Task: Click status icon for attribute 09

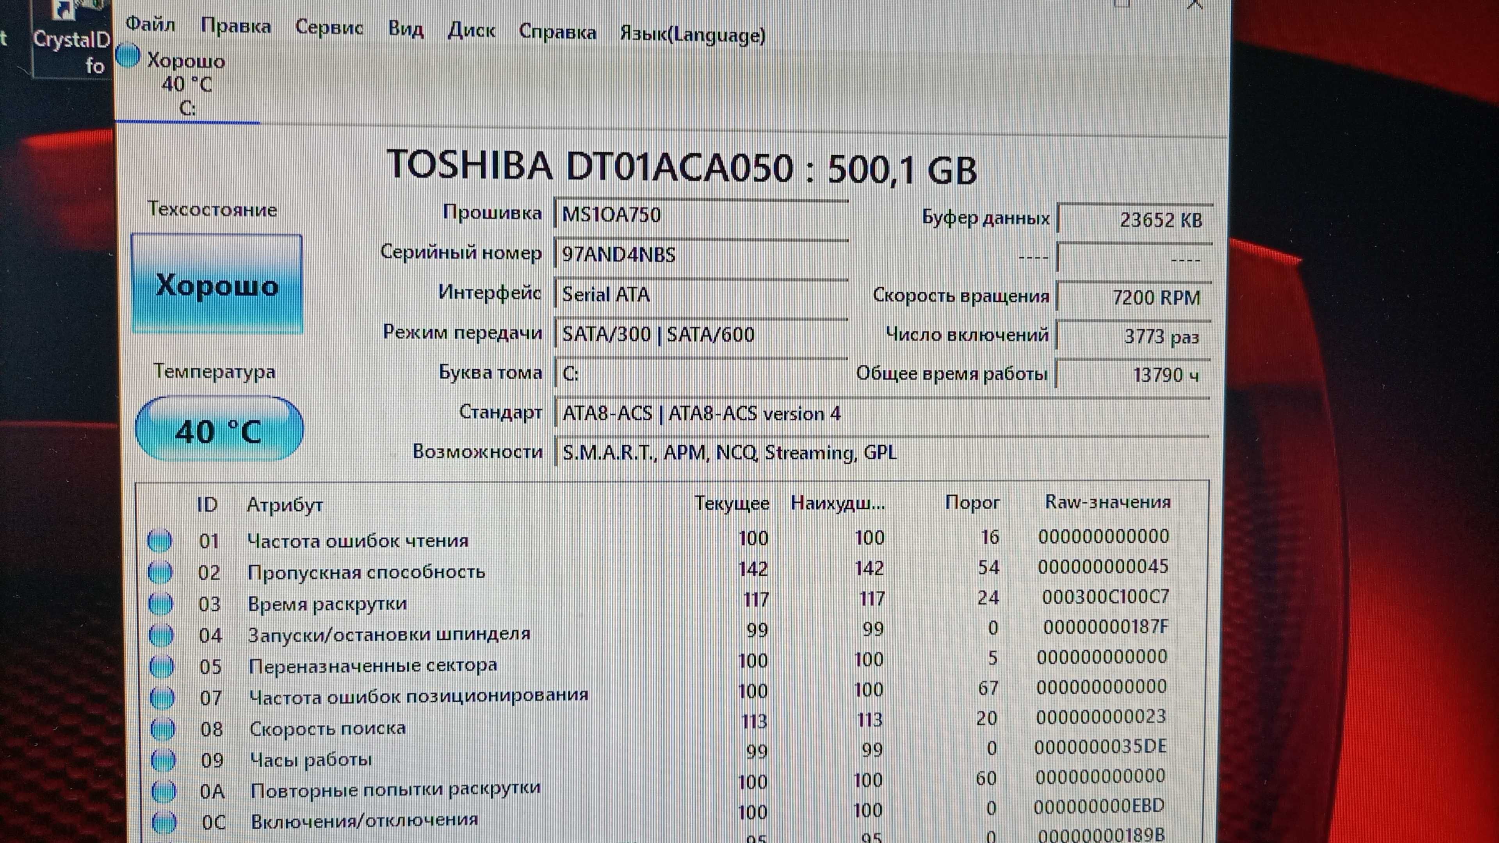Action: [x=164, y=760]
